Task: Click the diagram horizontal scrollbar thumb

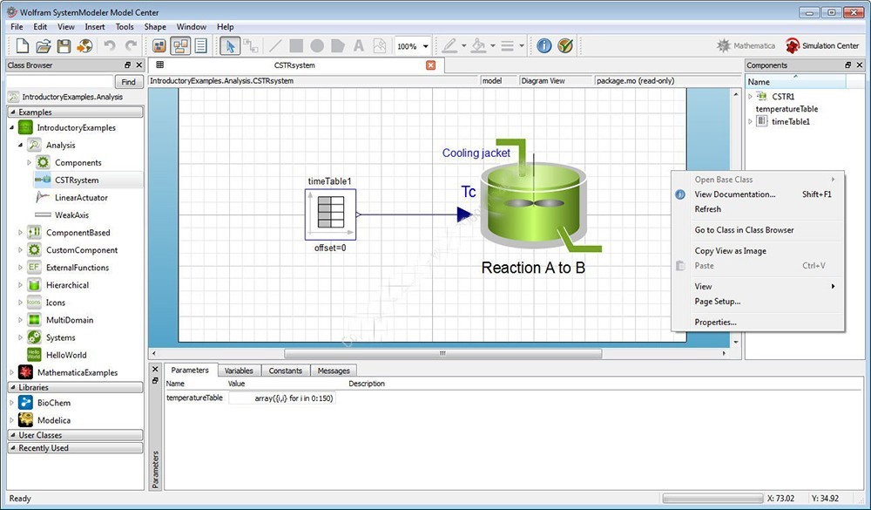Action: tap(442, 353)
